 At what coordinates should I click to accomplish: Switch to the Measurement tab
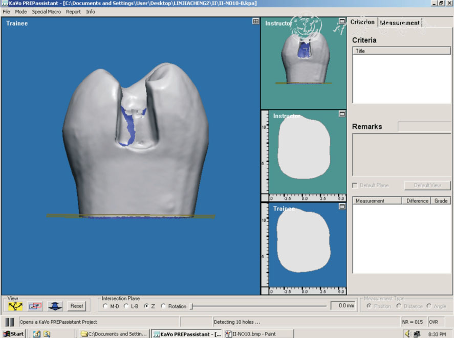(400, 22)
